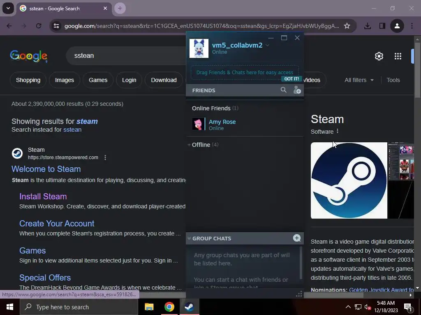The width and height of the screenshot is (421, 315).
Task: Click the Google logo
Action: (29, 56)
